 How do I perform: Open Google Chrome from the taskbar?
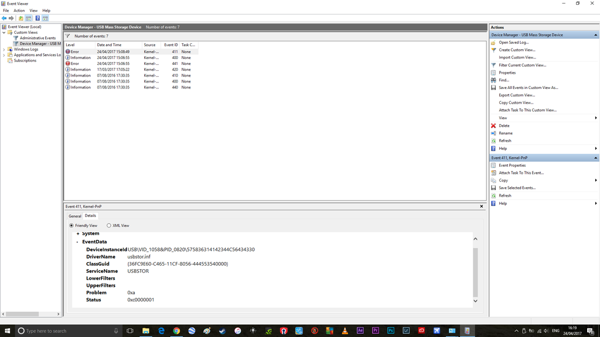(x=176, y=331)
